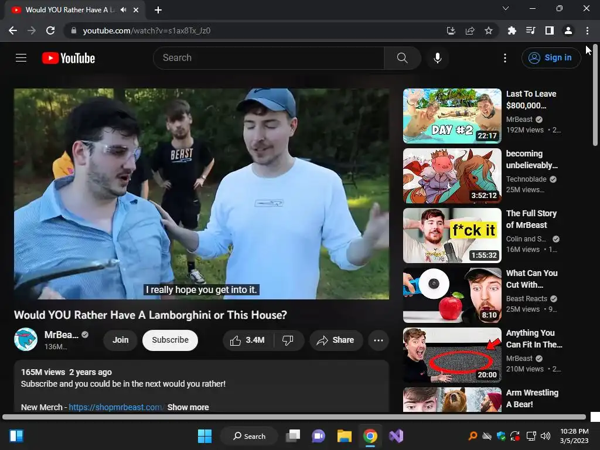Share this page icon in address bar
Screen dimensions: 600x450
pyautogui.click(x=470, y=30)
